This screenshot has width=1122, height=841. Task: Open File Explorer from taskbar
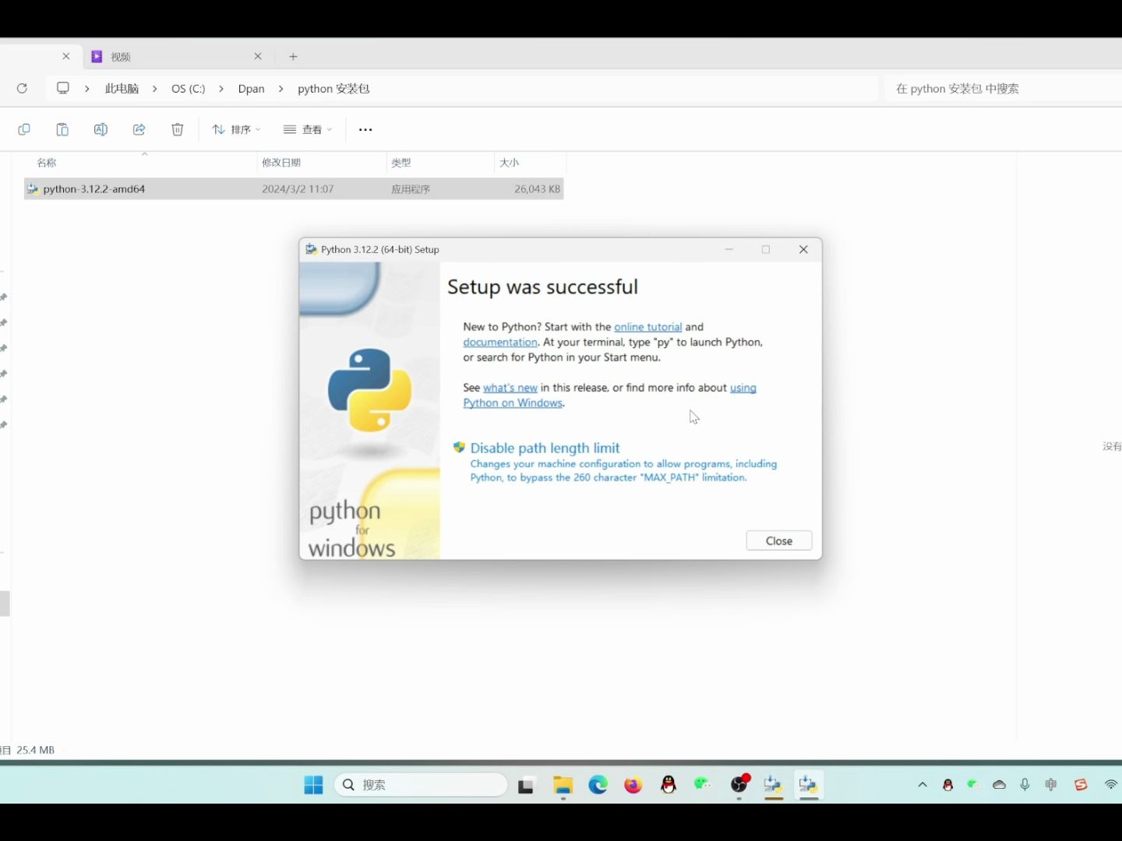point(563,785)
